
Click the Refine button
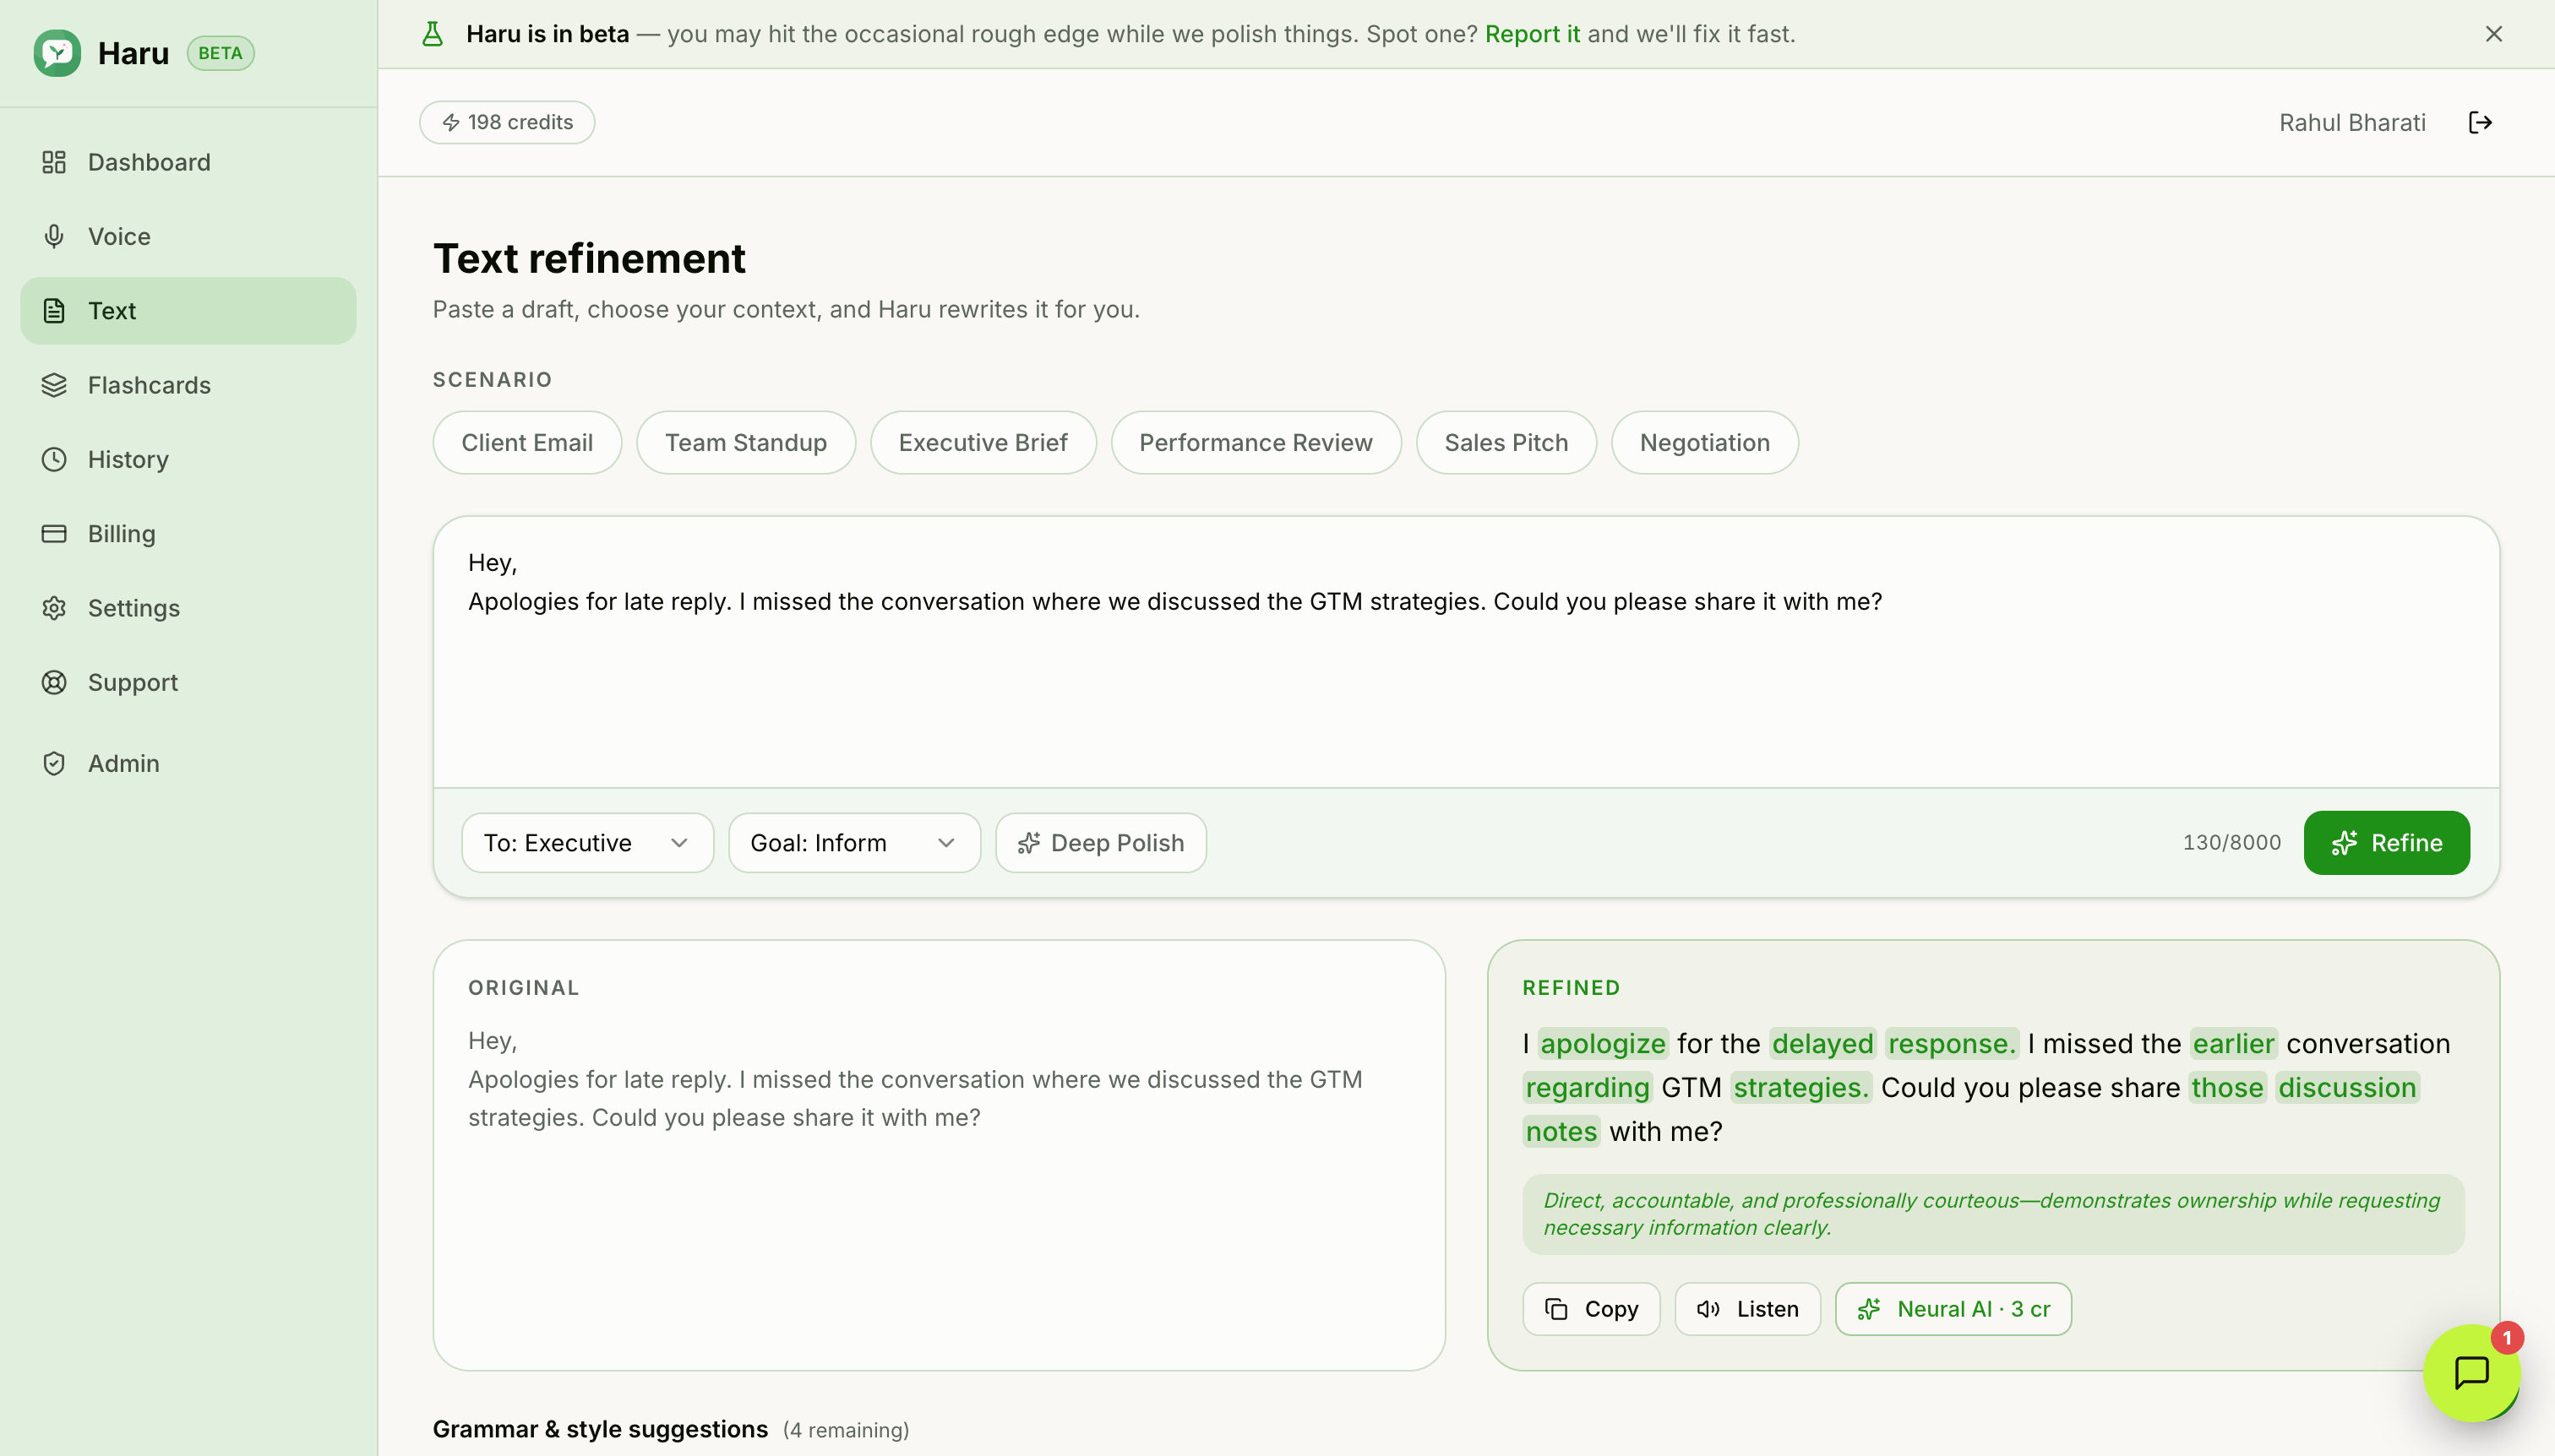tap(2386, 843)
